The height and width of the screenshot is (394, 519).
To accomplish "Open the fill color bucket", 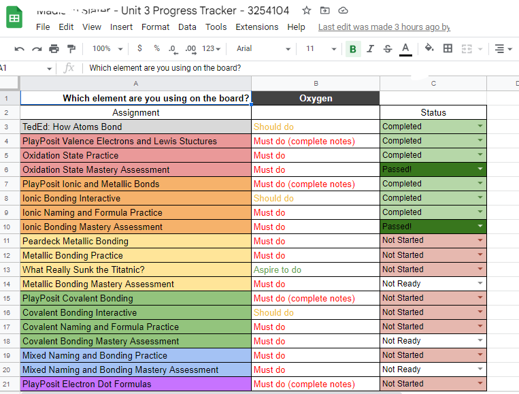I will pos(429,48).
